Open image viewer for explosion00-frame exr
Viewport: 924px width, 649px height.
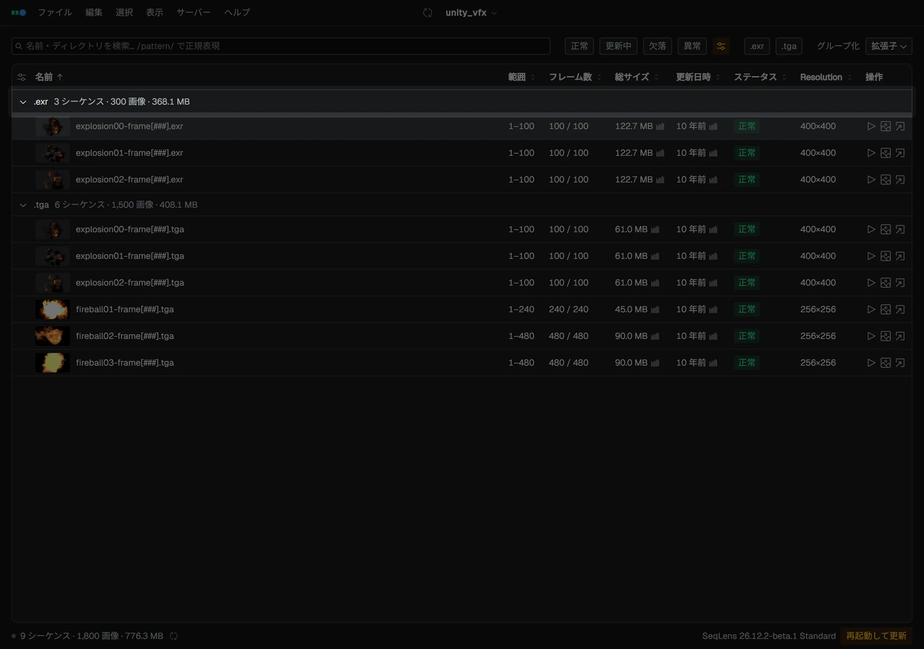pyautogui.click(x=885, y=126)
